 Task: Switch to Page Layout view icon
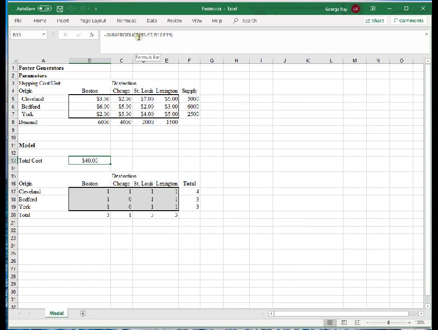pos(344,323)
